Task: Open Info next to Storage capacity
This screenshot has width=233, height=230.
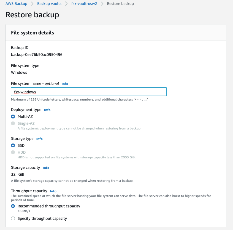Action: click(46, 167)
